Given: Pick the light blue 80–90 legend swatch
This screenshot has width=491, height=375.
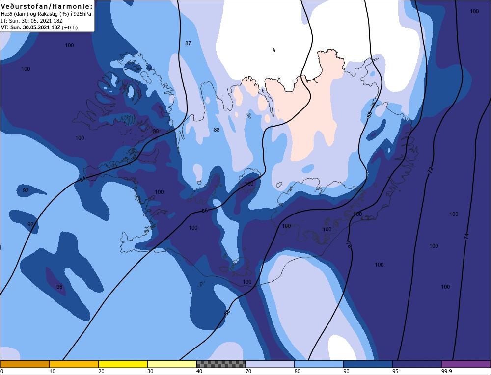Looking at the screenshot, I should (319, 364).
